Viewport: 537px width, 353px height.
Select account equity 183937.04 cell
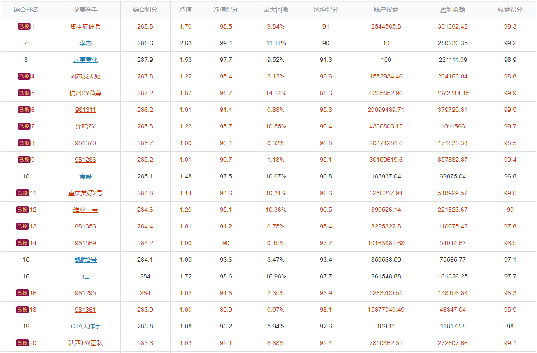(386, 176)
